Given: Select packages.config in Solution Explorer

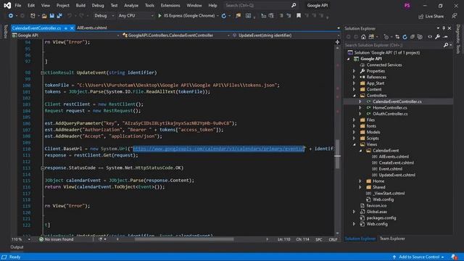Looking at the screenshot, I should pos(381,217).
